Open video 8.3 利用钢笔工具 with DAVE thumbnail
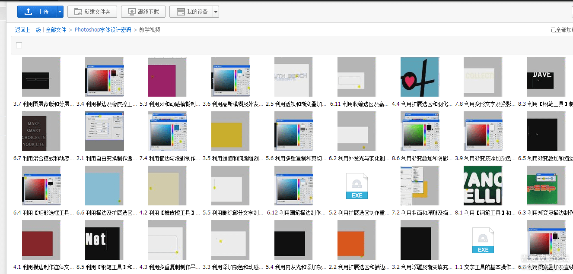Screen dimensions: 573x274 pyautogui.click(x=546, y=77)
